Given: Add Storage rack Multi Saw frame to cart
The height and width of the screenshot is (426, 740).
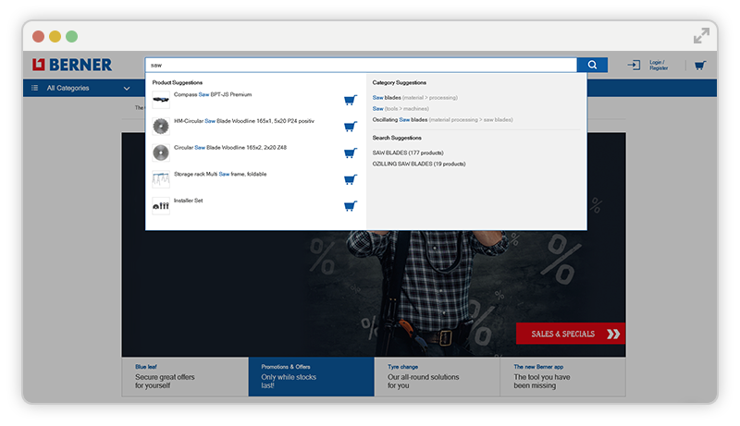Looking at the screenshot, I should 351,179.
